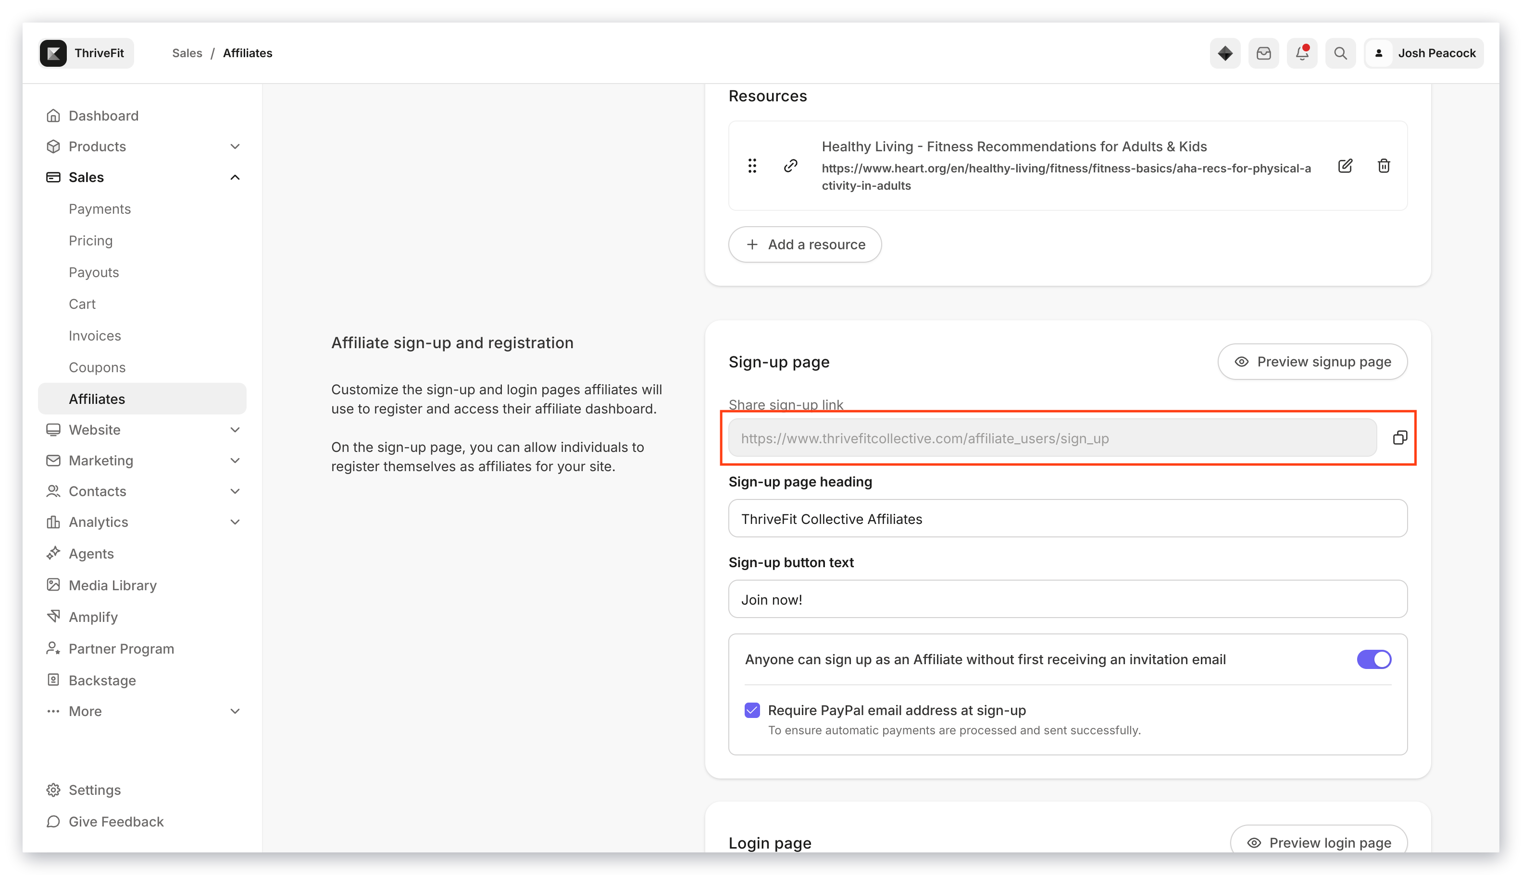
Task: Click the plus icon on Add a resource
Action: pos(752,244)
